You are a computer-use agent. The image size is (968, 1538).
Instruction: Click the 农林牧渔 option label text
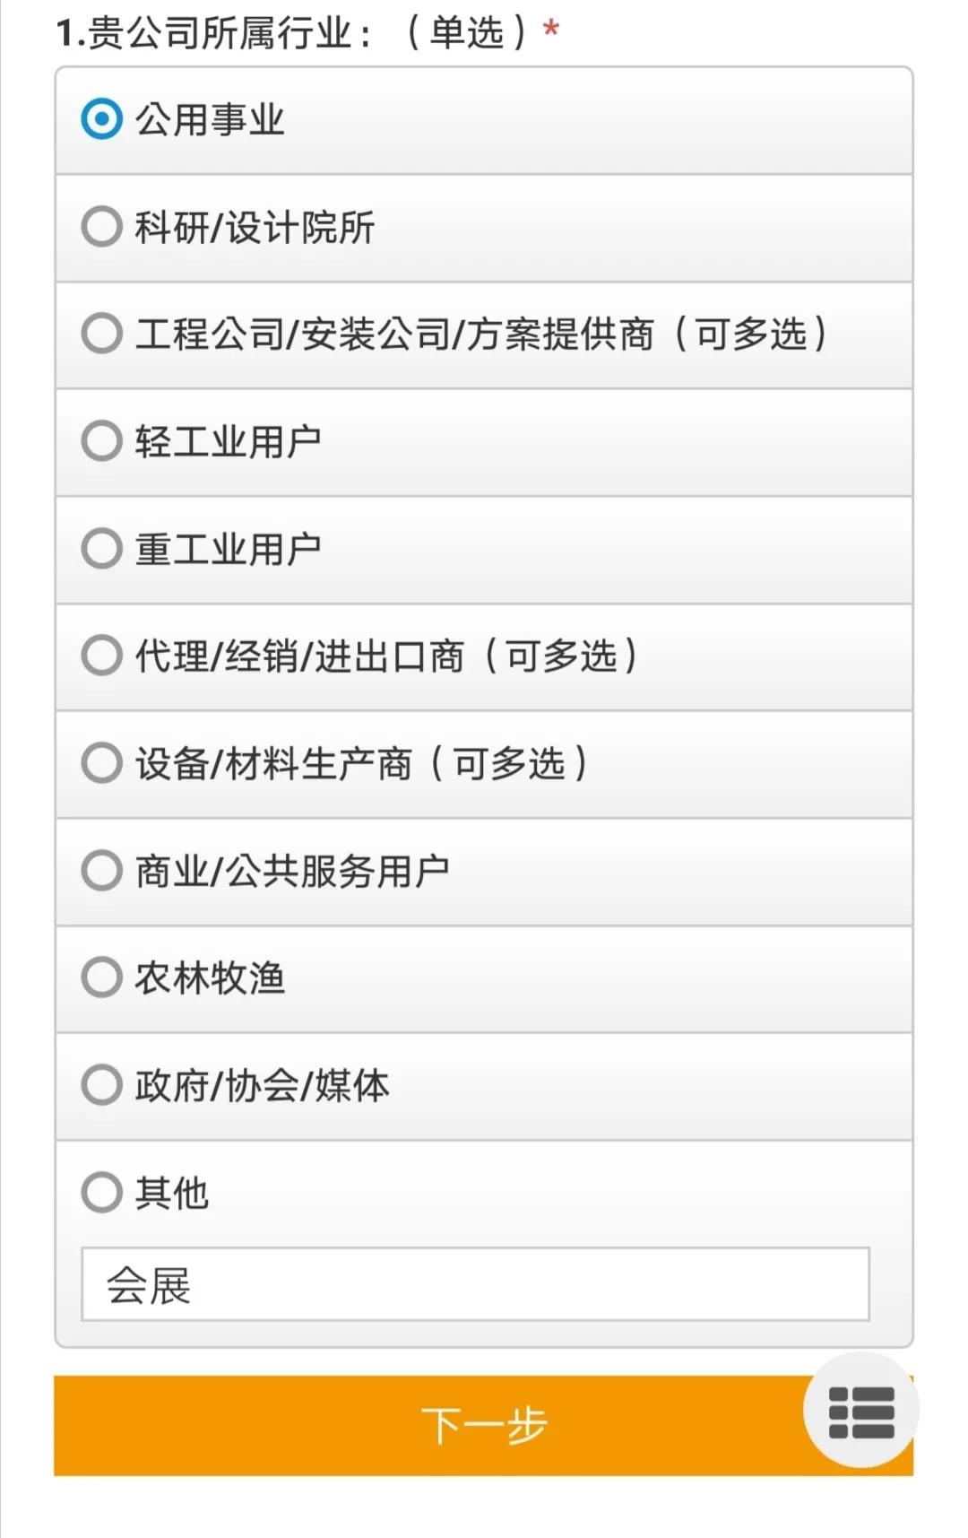point(210,978)
